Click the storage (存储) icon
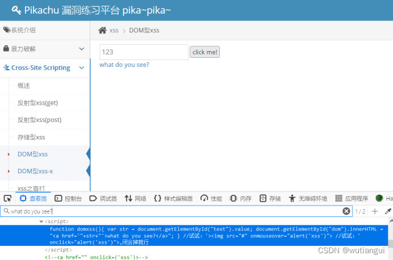Image resolution: width=393 pixels, height=260 pixels. coord(263,198)
